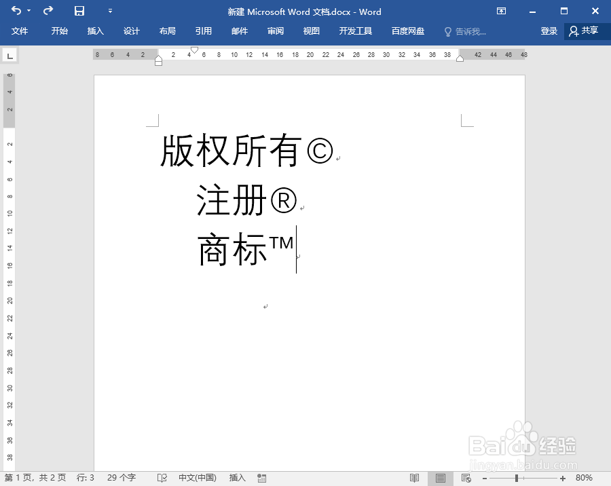
Task: Open Ribbon Display Options
Action: (x=500, y=11)
